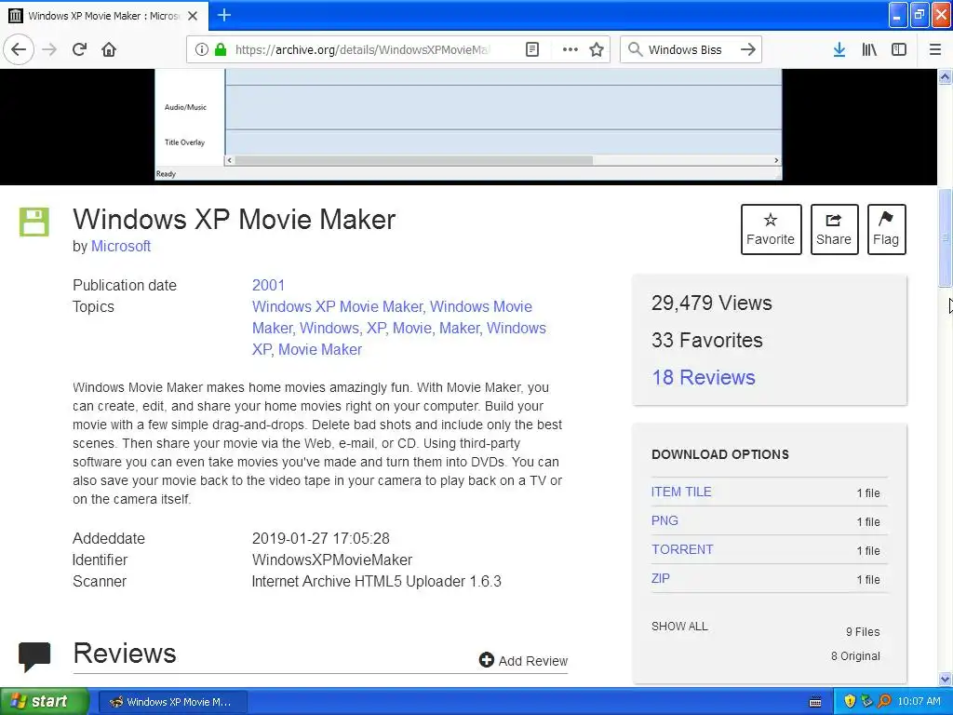Click the timeline scroll right arrow
Screen dimensions: 953x715
pos(776,160)
